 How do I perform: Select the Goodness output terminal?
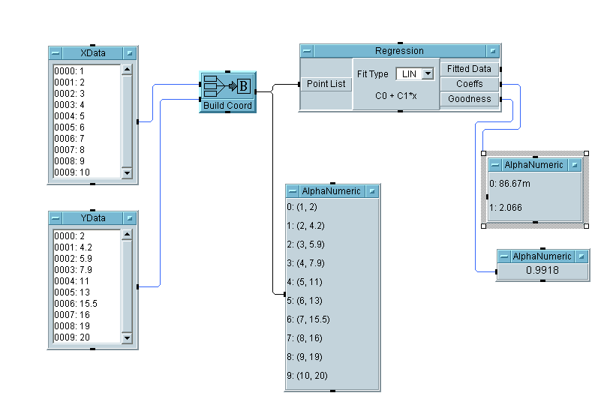[469, 99]
